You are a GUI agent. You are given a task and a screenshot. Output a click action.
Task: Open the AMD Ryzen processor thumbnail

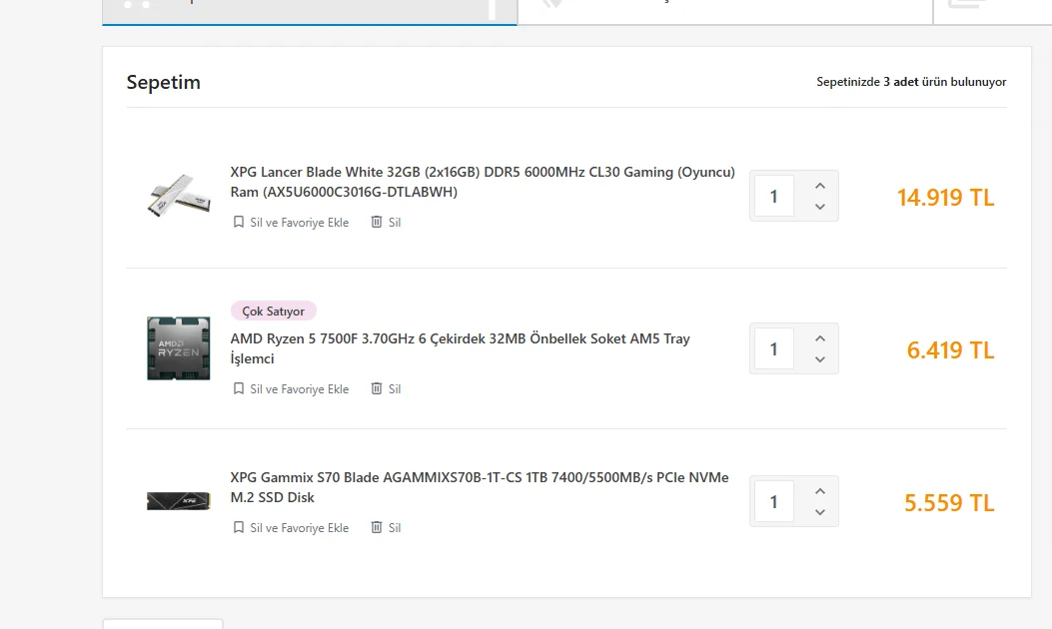pyautogui.click(x=179, y=348)
